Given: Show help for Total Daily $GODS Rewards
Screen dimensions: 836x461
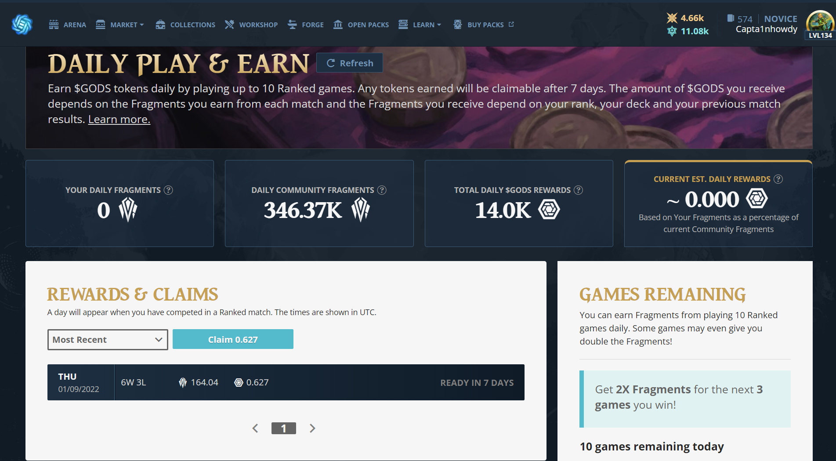Looking at the screenshot, I should tap(579, 190).
